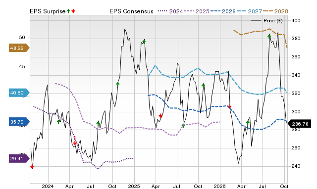Click the 340 label on price axis
317x189 pixels.
[296, 75]
